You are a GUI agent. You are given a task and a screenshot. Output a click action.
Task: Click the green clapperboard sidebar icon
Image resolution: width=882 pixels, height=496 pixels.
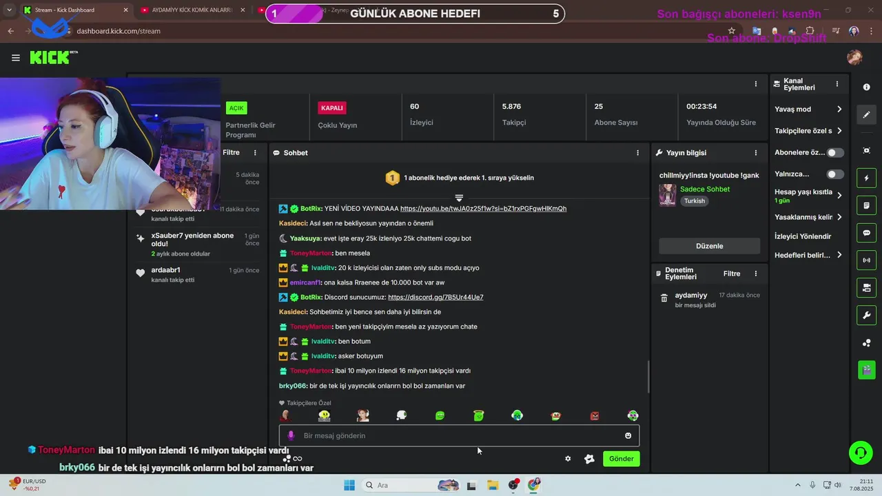pos(866,370)
